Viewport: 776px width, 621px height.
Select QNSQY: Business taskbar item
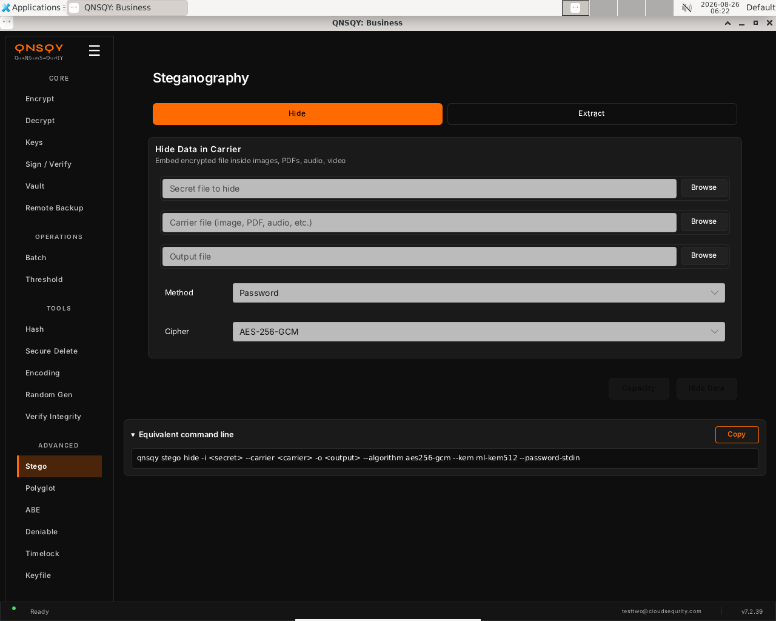coord(127,8)
